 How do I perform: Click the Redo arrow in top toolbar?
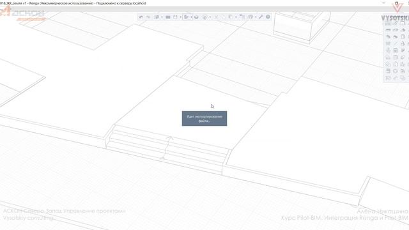tap(148, 17)
